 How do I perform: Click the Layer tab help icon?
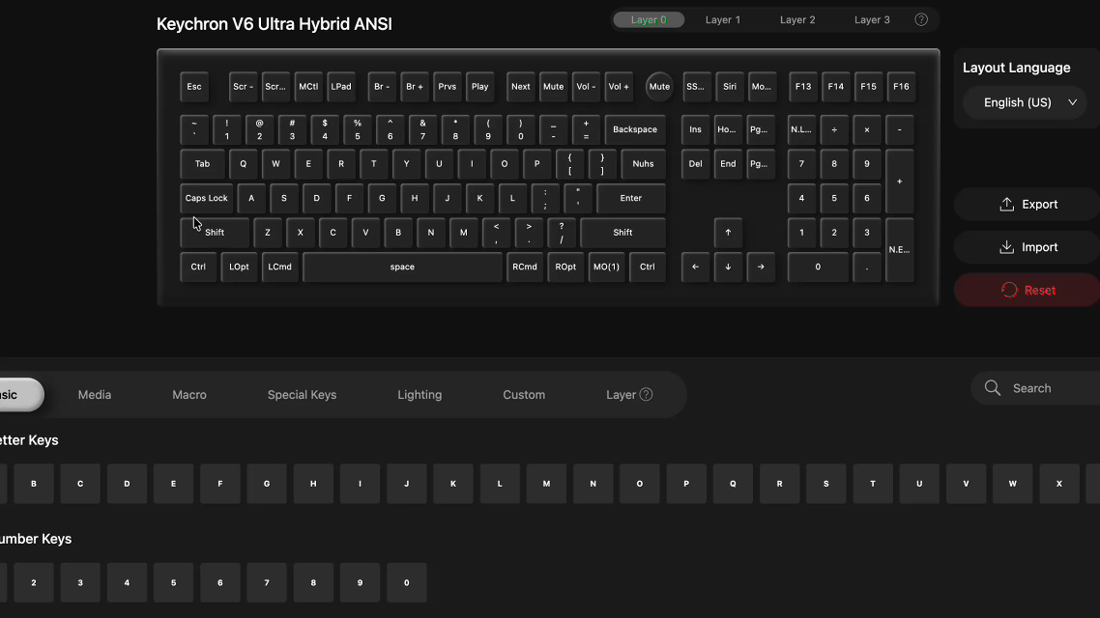pyautogui.click(x=646, y=395)
